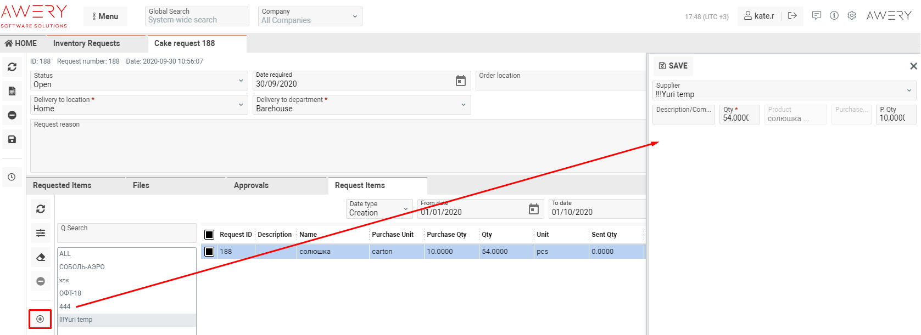Click the document icon in left sidebar
Image resolution: width=921 pixels, height=335 pixels.
(x=12, y=91)
